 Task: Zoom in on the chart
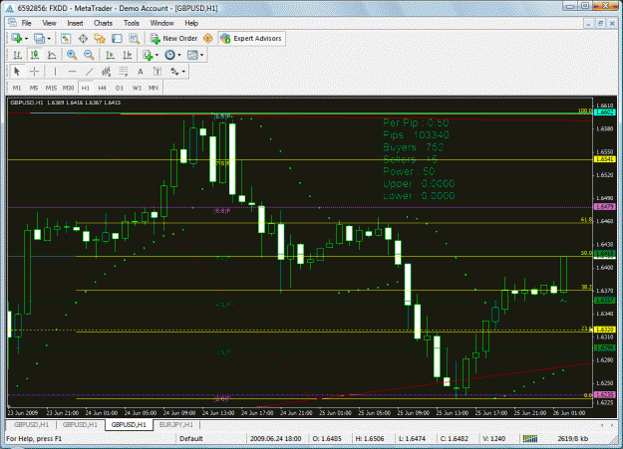[72, 55]
